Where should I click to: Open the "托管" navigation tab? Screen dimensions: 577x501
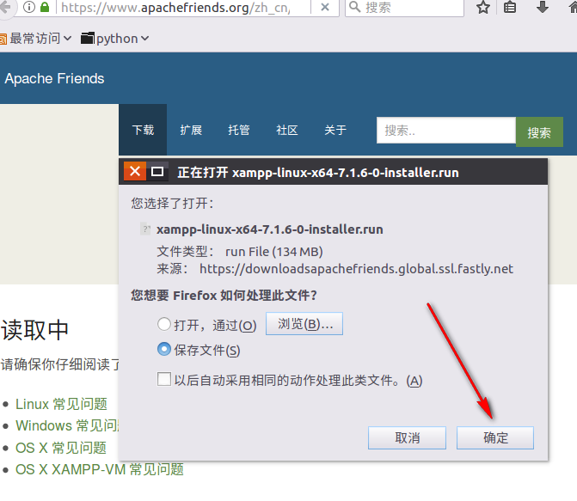click(x=239, y=130)
